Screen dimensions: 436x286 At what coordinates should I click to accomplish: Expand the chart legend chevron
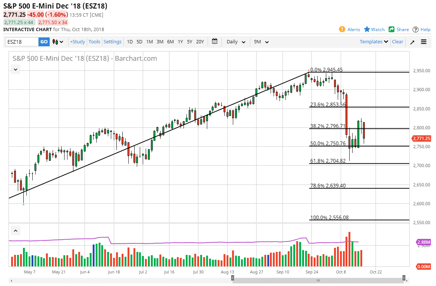tap(15, 69)
